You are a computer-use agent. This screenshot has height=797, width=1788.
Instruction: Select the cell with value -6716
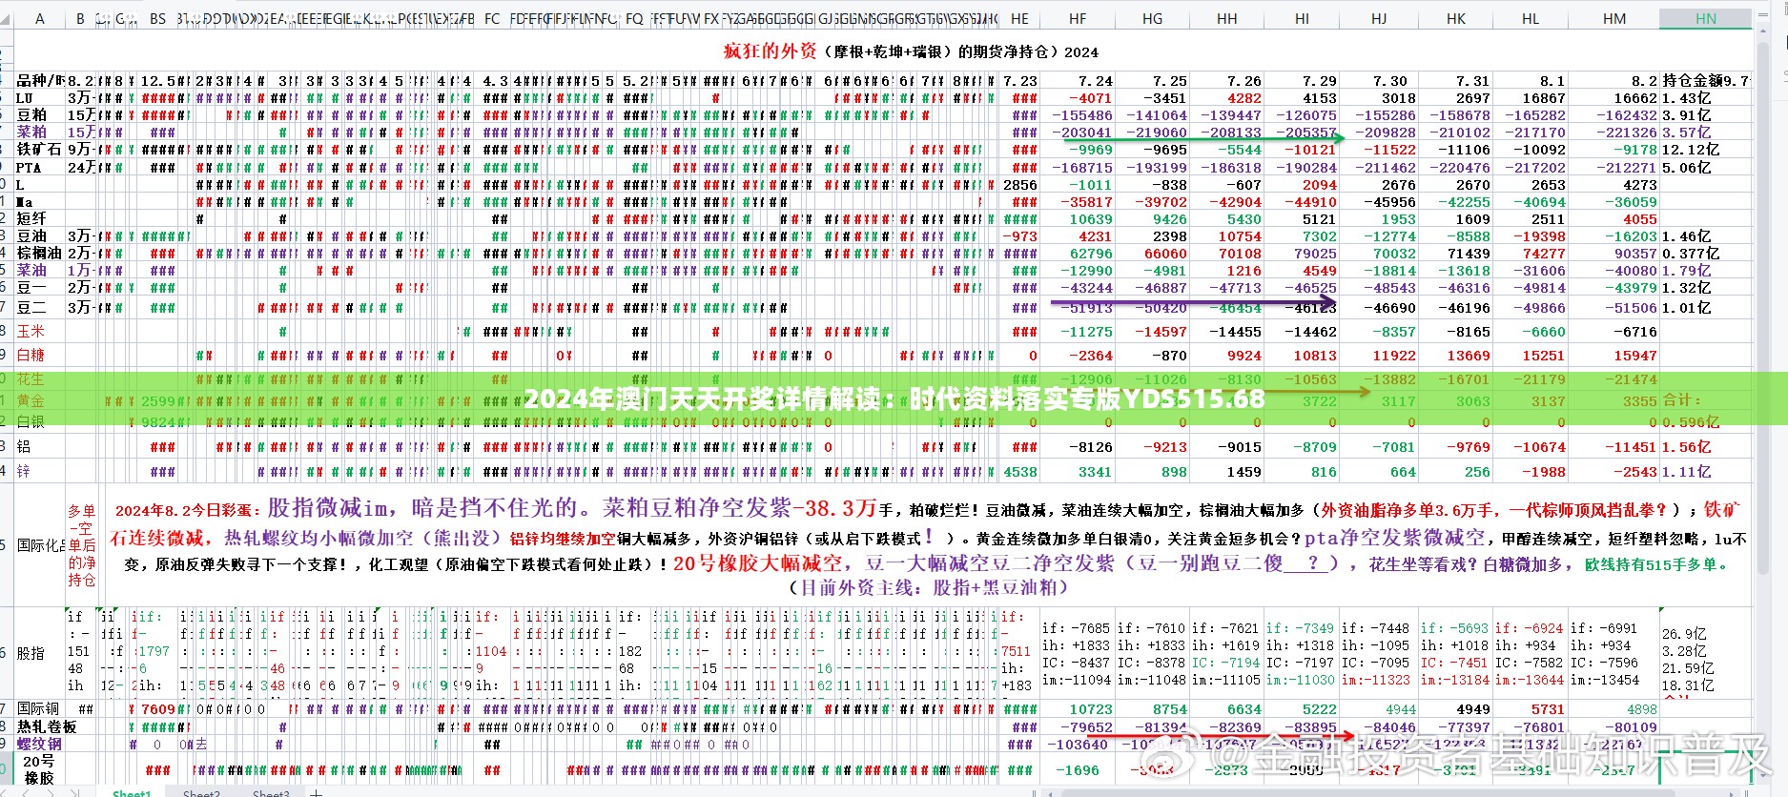1614,331
